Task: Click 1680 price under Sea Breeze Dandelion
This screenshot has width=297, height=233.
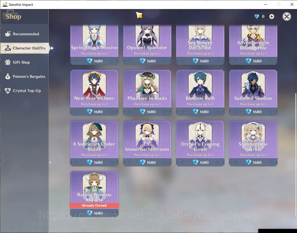Action: click(200, 61)
